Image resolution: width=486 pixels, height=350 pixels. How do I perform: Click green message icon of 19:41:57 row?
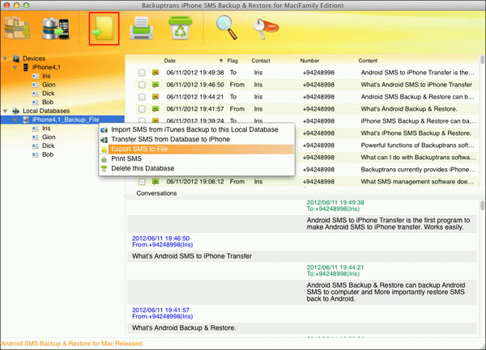click(x=156, y=109)
